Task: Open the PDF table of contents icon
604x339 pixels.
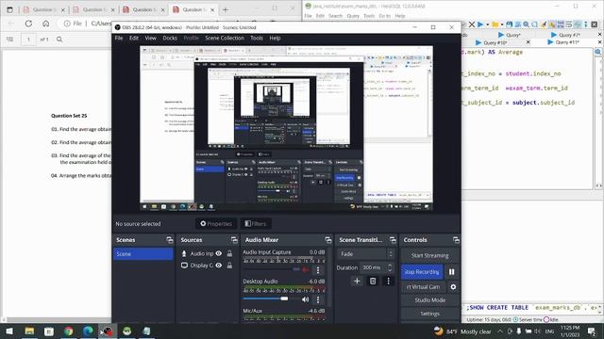Action: tap(10, 40)
